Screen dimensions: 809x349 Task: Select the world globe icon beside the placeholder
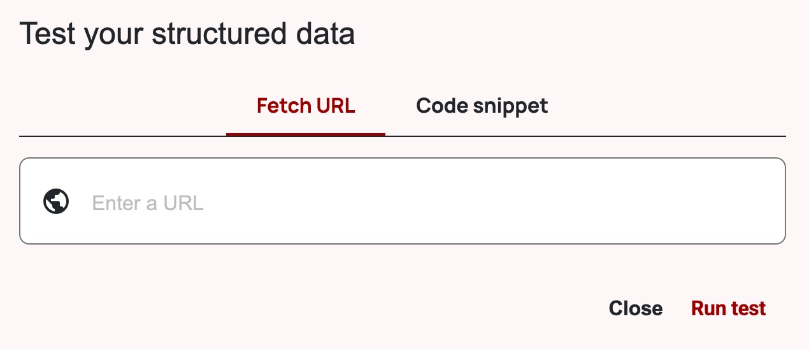click(56, 201)
